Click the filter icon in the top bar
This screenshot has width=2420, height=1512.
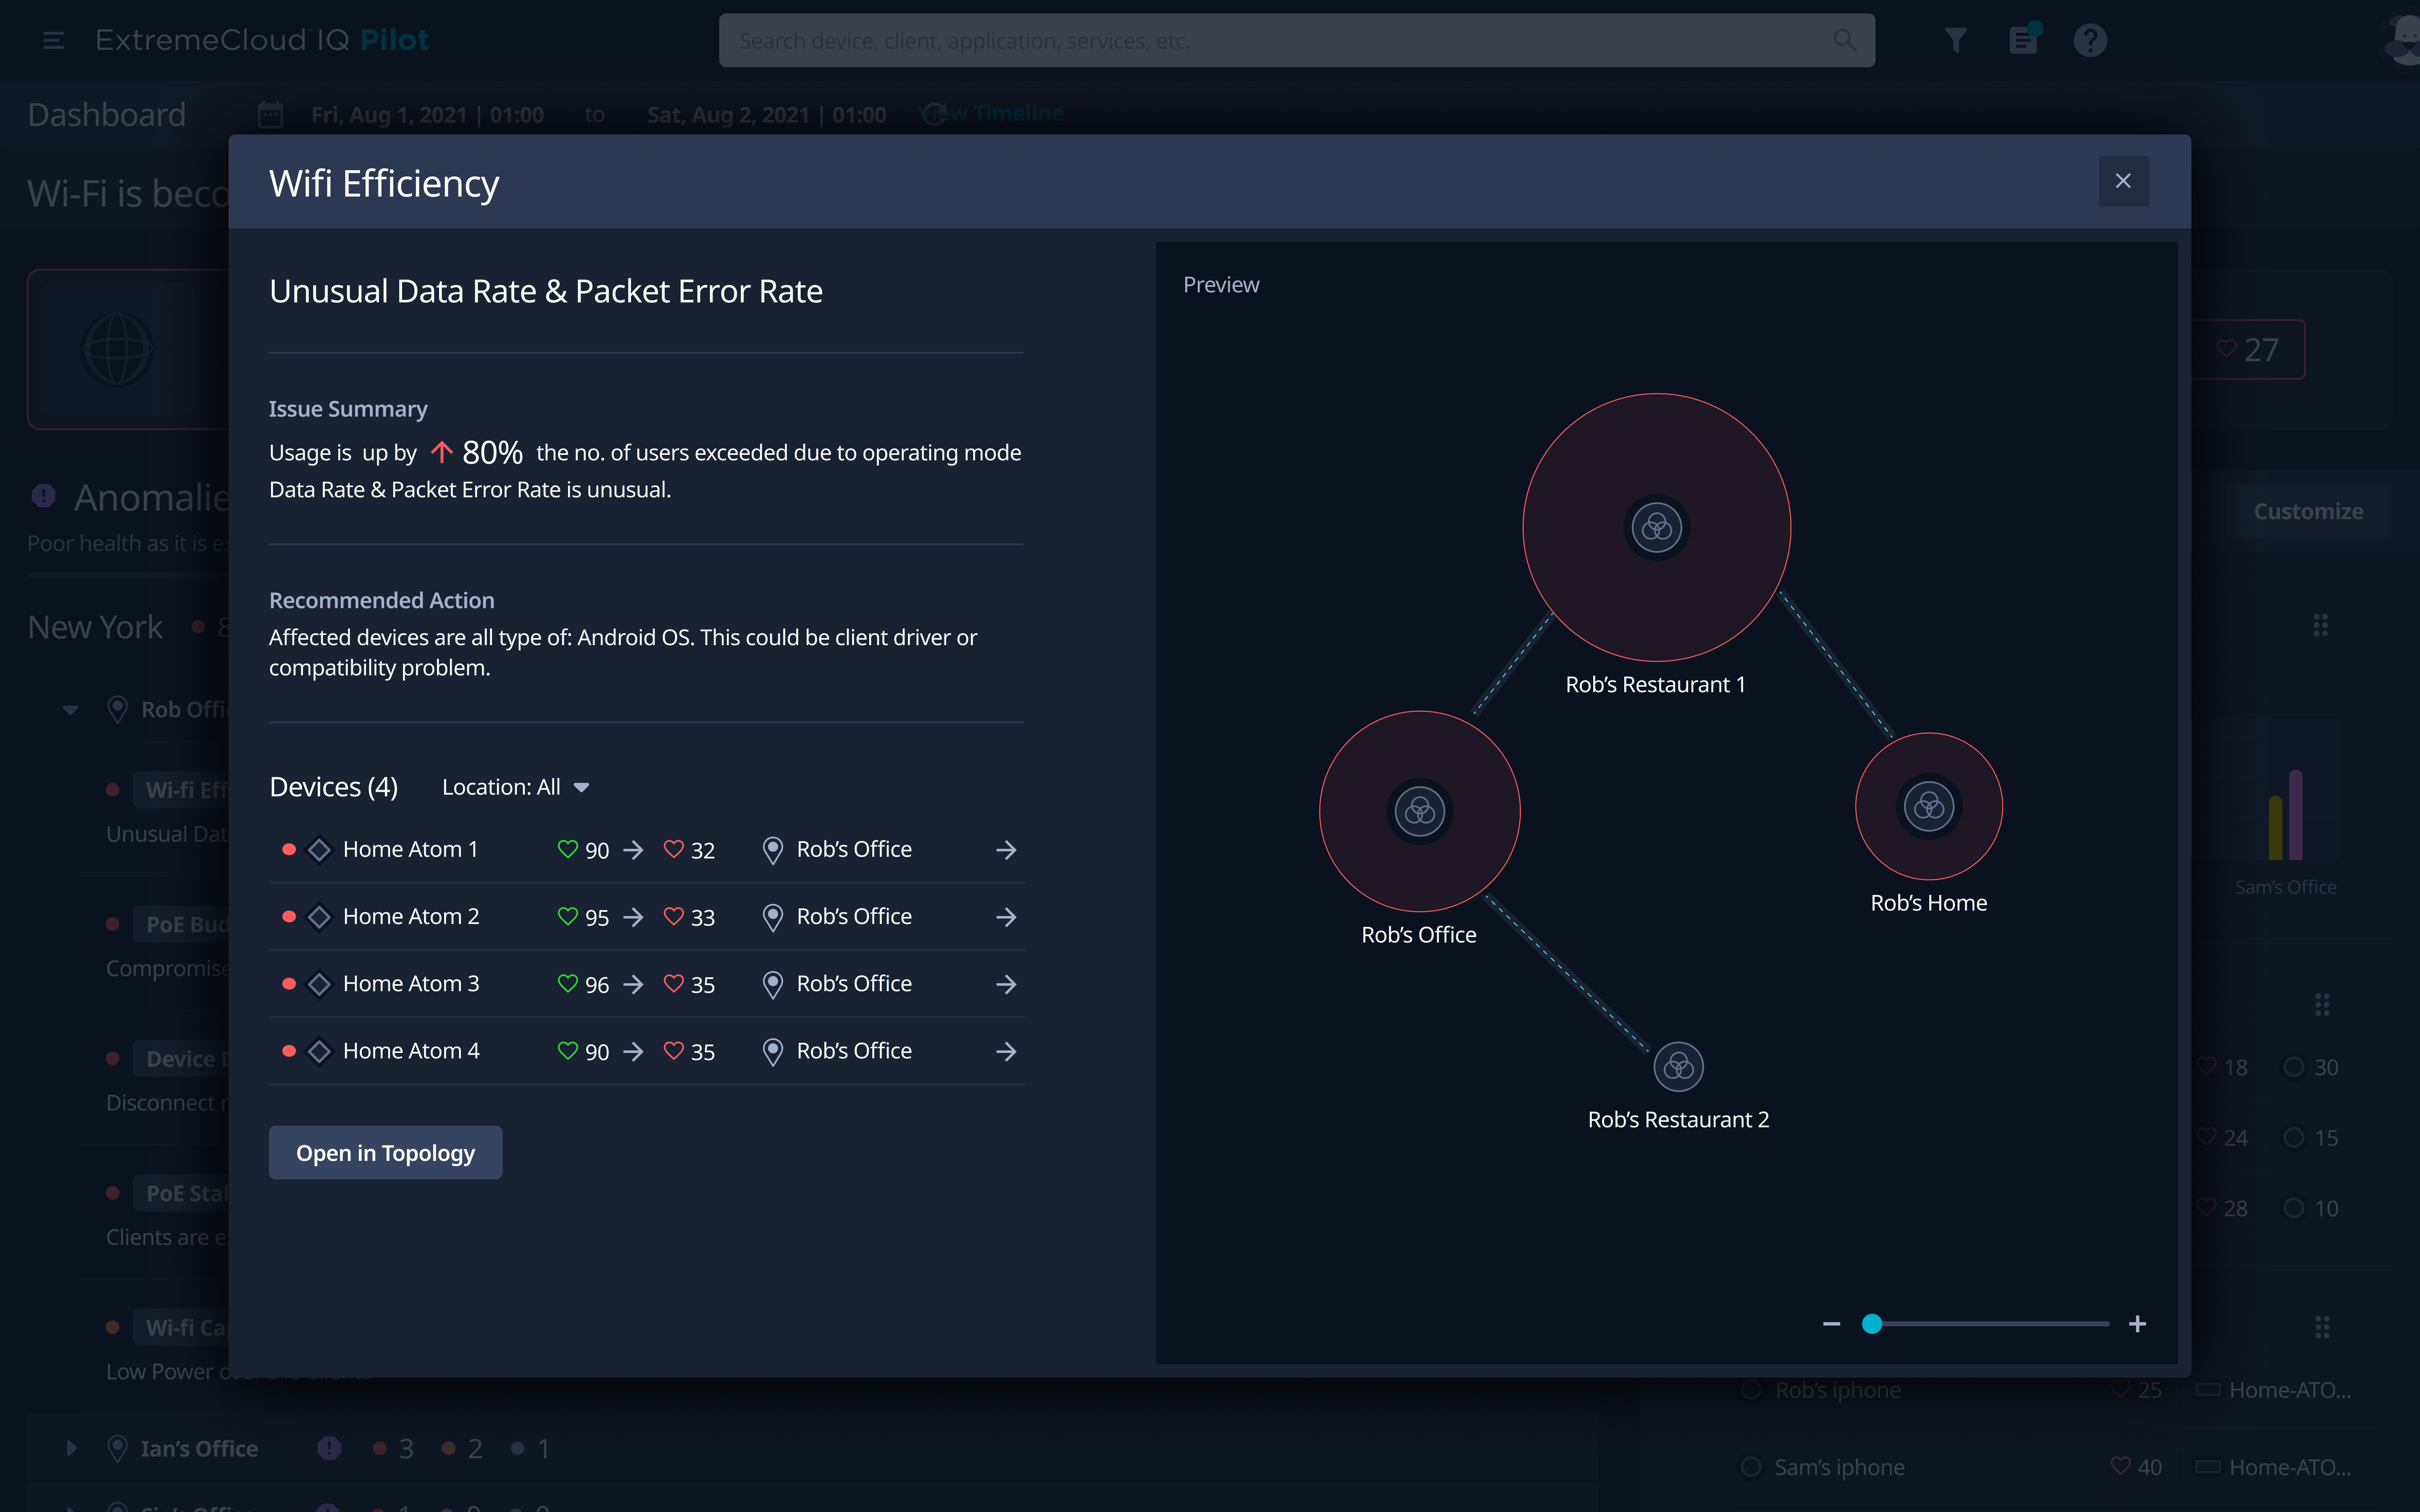tap(1956, 40)
